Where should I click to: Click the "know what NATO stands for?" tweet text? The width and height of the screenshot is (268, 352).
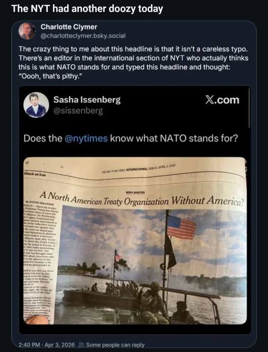[174, 138]
